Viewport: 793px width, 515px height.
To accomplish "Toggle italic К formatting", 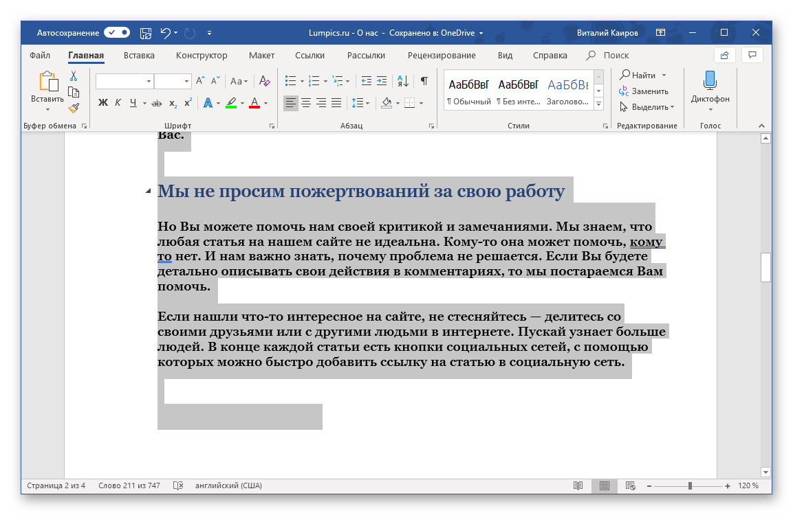I will 118,103.
